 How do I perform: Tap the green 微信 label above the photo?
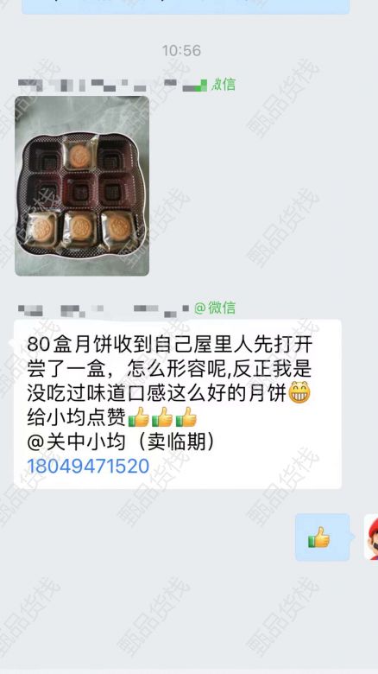tap(223, 85)
